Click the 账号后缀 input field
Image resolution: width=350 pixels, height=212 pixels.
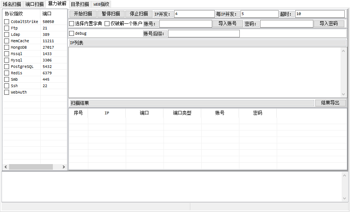204,34
